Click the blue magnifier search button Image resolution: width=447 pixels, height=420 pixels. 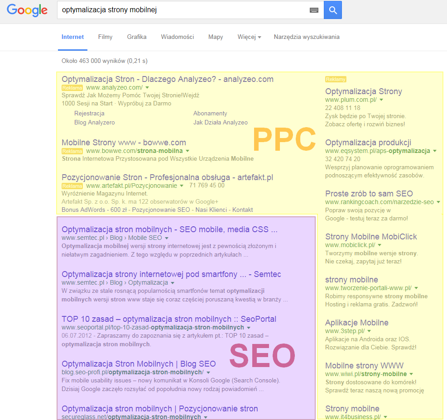click(333, 10)
